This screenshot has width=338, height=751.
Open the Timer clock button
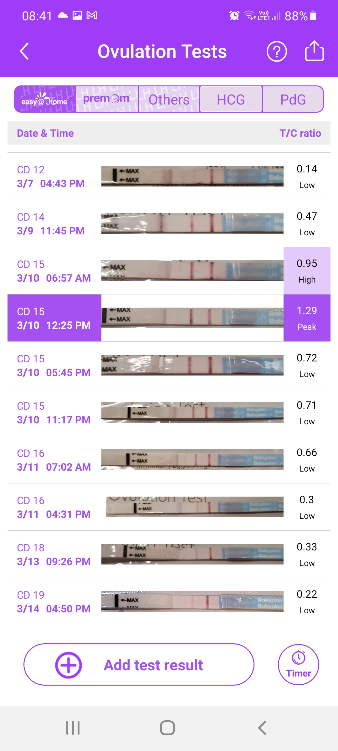pyautogui.click(x=298, y=664)
